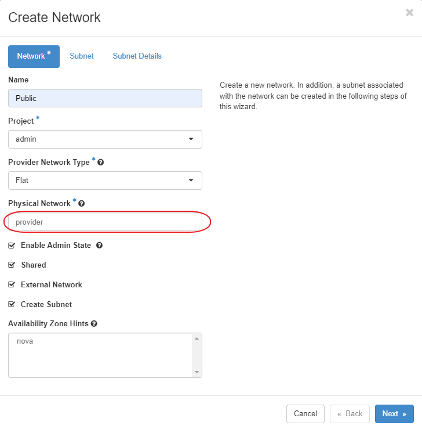Click help icon beside Availability Zone Hints
Viewport: 422px width, 429px height.
pyautogui.click(x=94, y=324)
